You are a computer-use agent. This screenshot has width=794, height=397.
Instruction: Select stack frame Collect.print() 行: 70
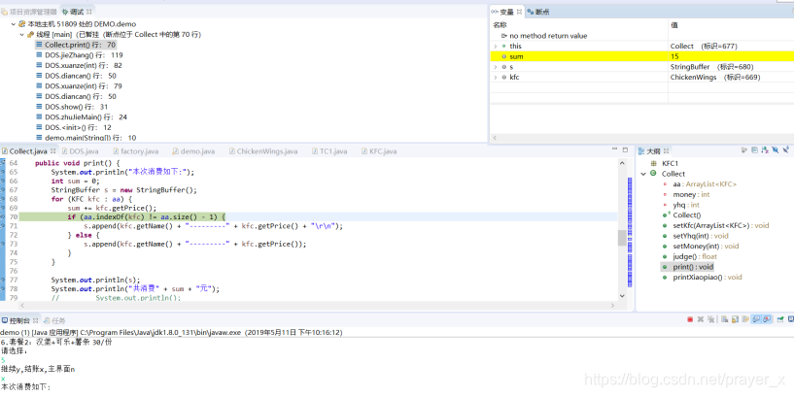(x=76, y=45)
